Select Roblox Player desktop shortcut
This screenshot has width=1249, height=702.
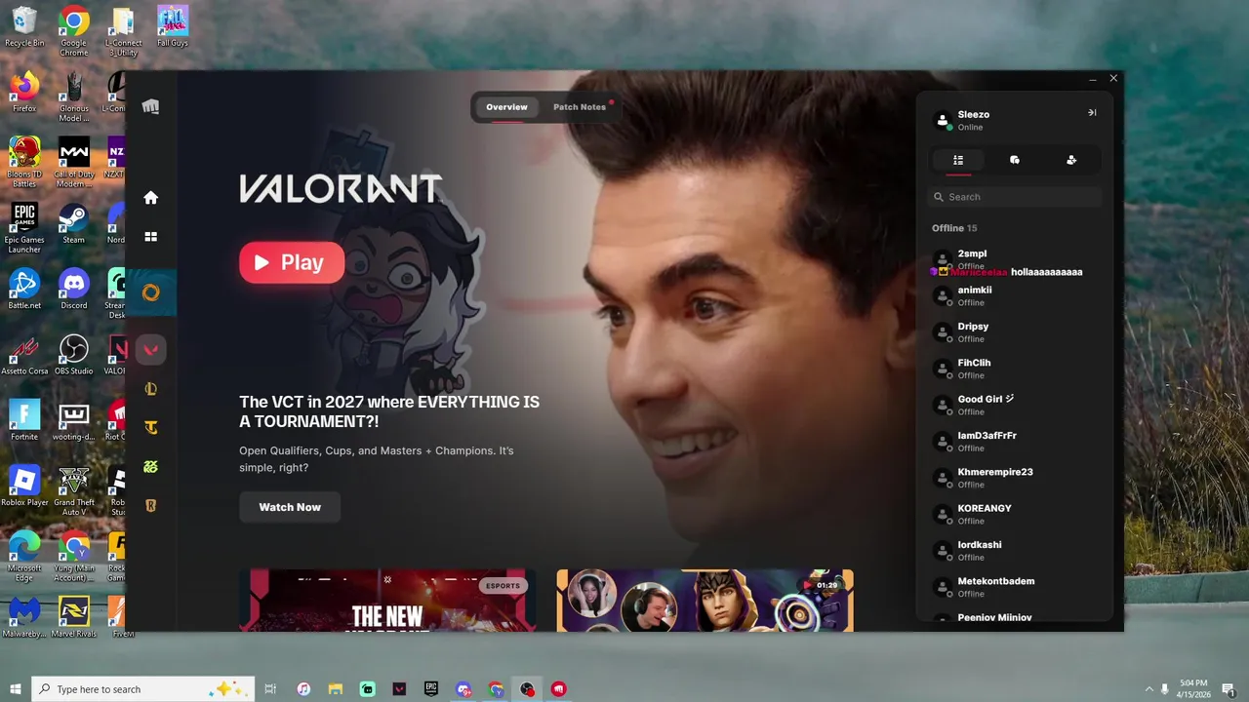[x=24, y=485]
